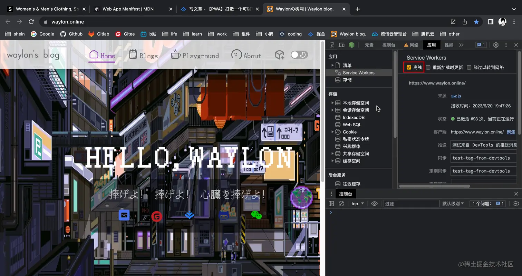The height and width of the screenshot is (276, 522).
Task: Open the page in app icon in address bar
Action: click(x=453, y=22)
